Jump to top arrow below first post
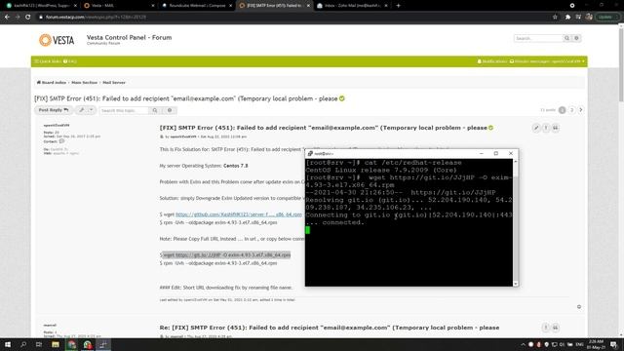 pos(578,307)
